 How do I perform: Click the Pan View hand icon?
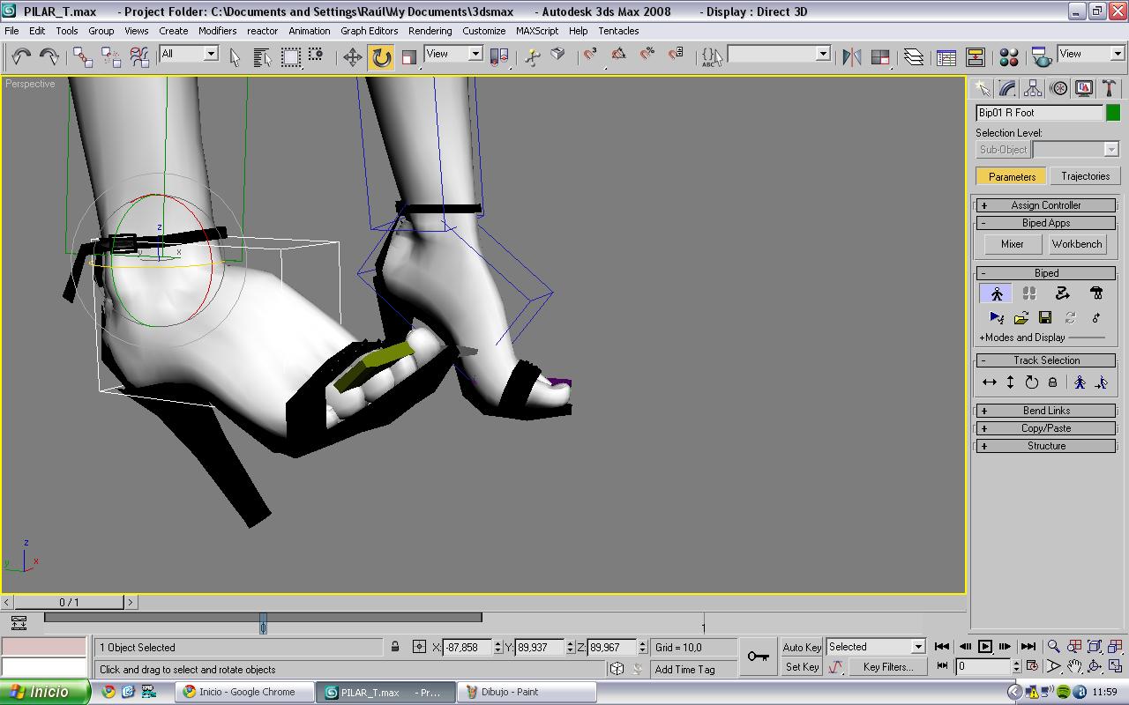tap(1074, 667)
